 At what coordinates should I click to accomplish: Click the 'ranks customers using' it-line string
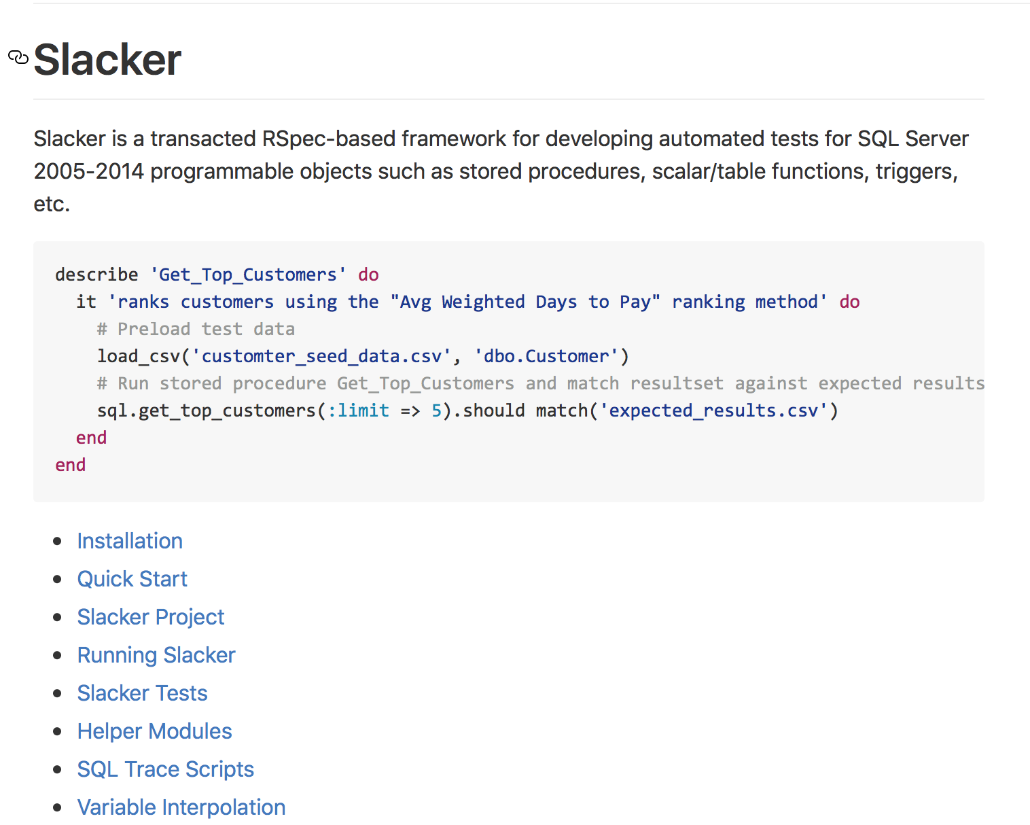[x=467, y=302]
